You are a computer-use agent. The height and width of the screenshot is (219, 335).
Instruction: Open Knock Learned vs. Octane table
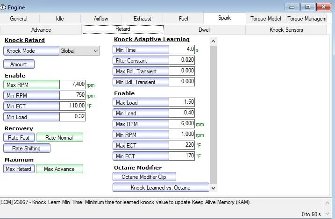(161, 187)
